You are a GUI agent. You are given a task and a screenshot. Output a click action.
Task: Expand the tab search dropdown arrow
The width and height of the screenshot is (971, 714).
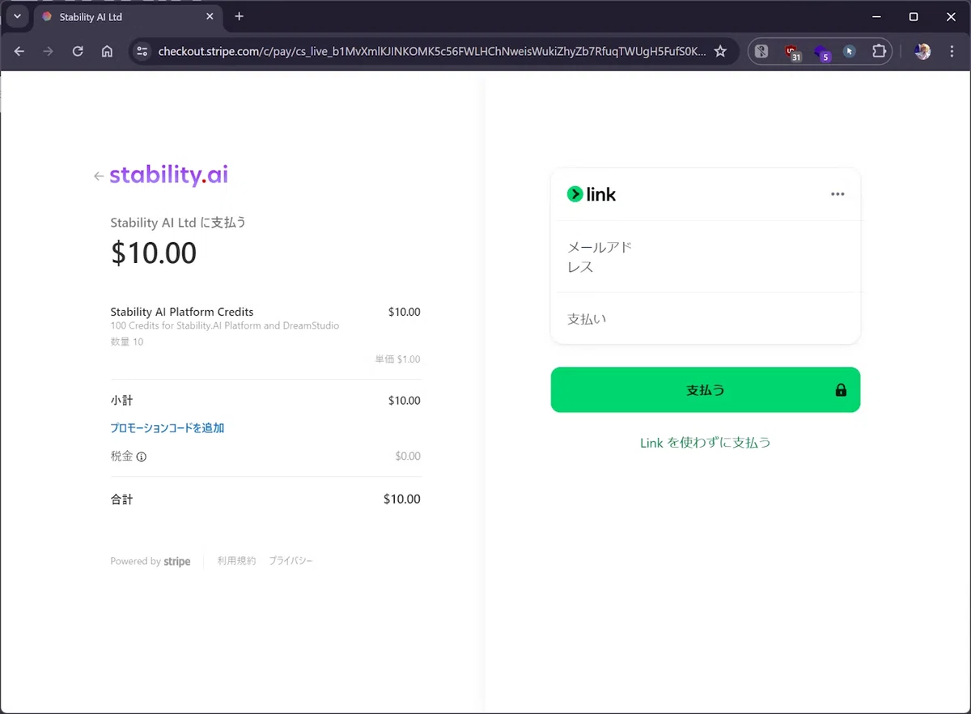pos(17,16)
